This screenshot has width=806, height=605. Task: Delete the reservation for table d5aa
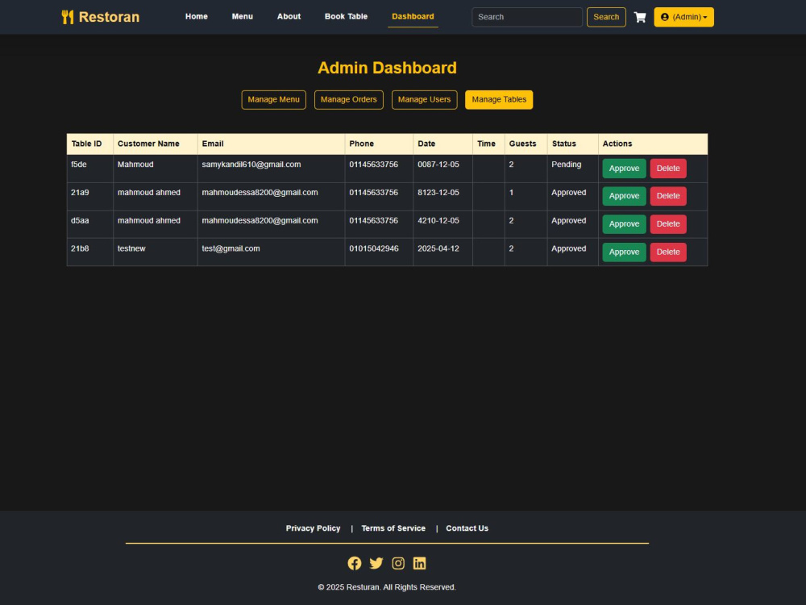point(667,224)
